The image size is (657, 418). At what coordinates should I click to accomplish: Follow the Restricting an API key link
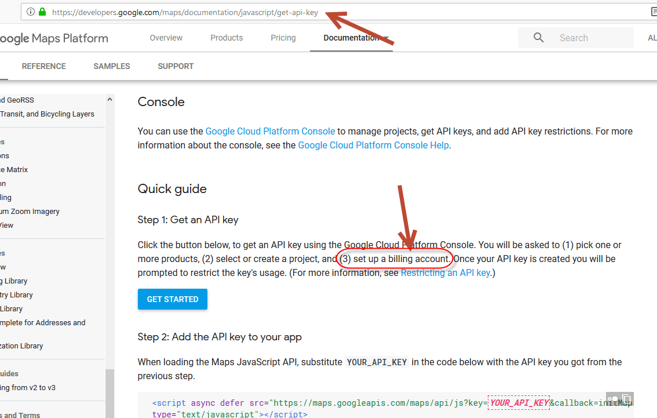coord(445,272)
